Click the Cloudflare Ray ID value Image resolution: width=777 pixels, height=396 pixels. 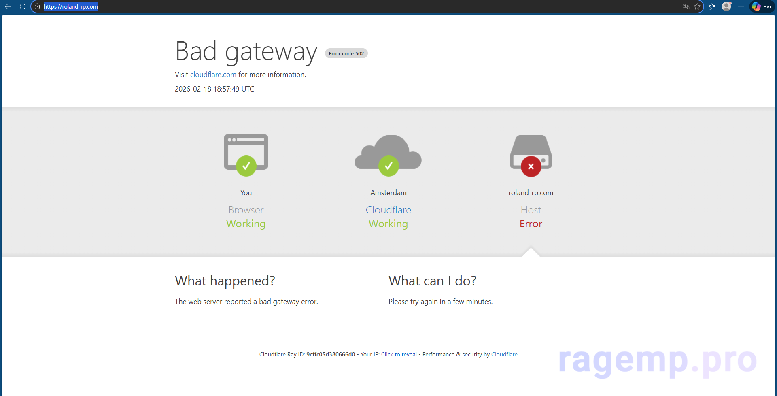[x=331, y=354]
